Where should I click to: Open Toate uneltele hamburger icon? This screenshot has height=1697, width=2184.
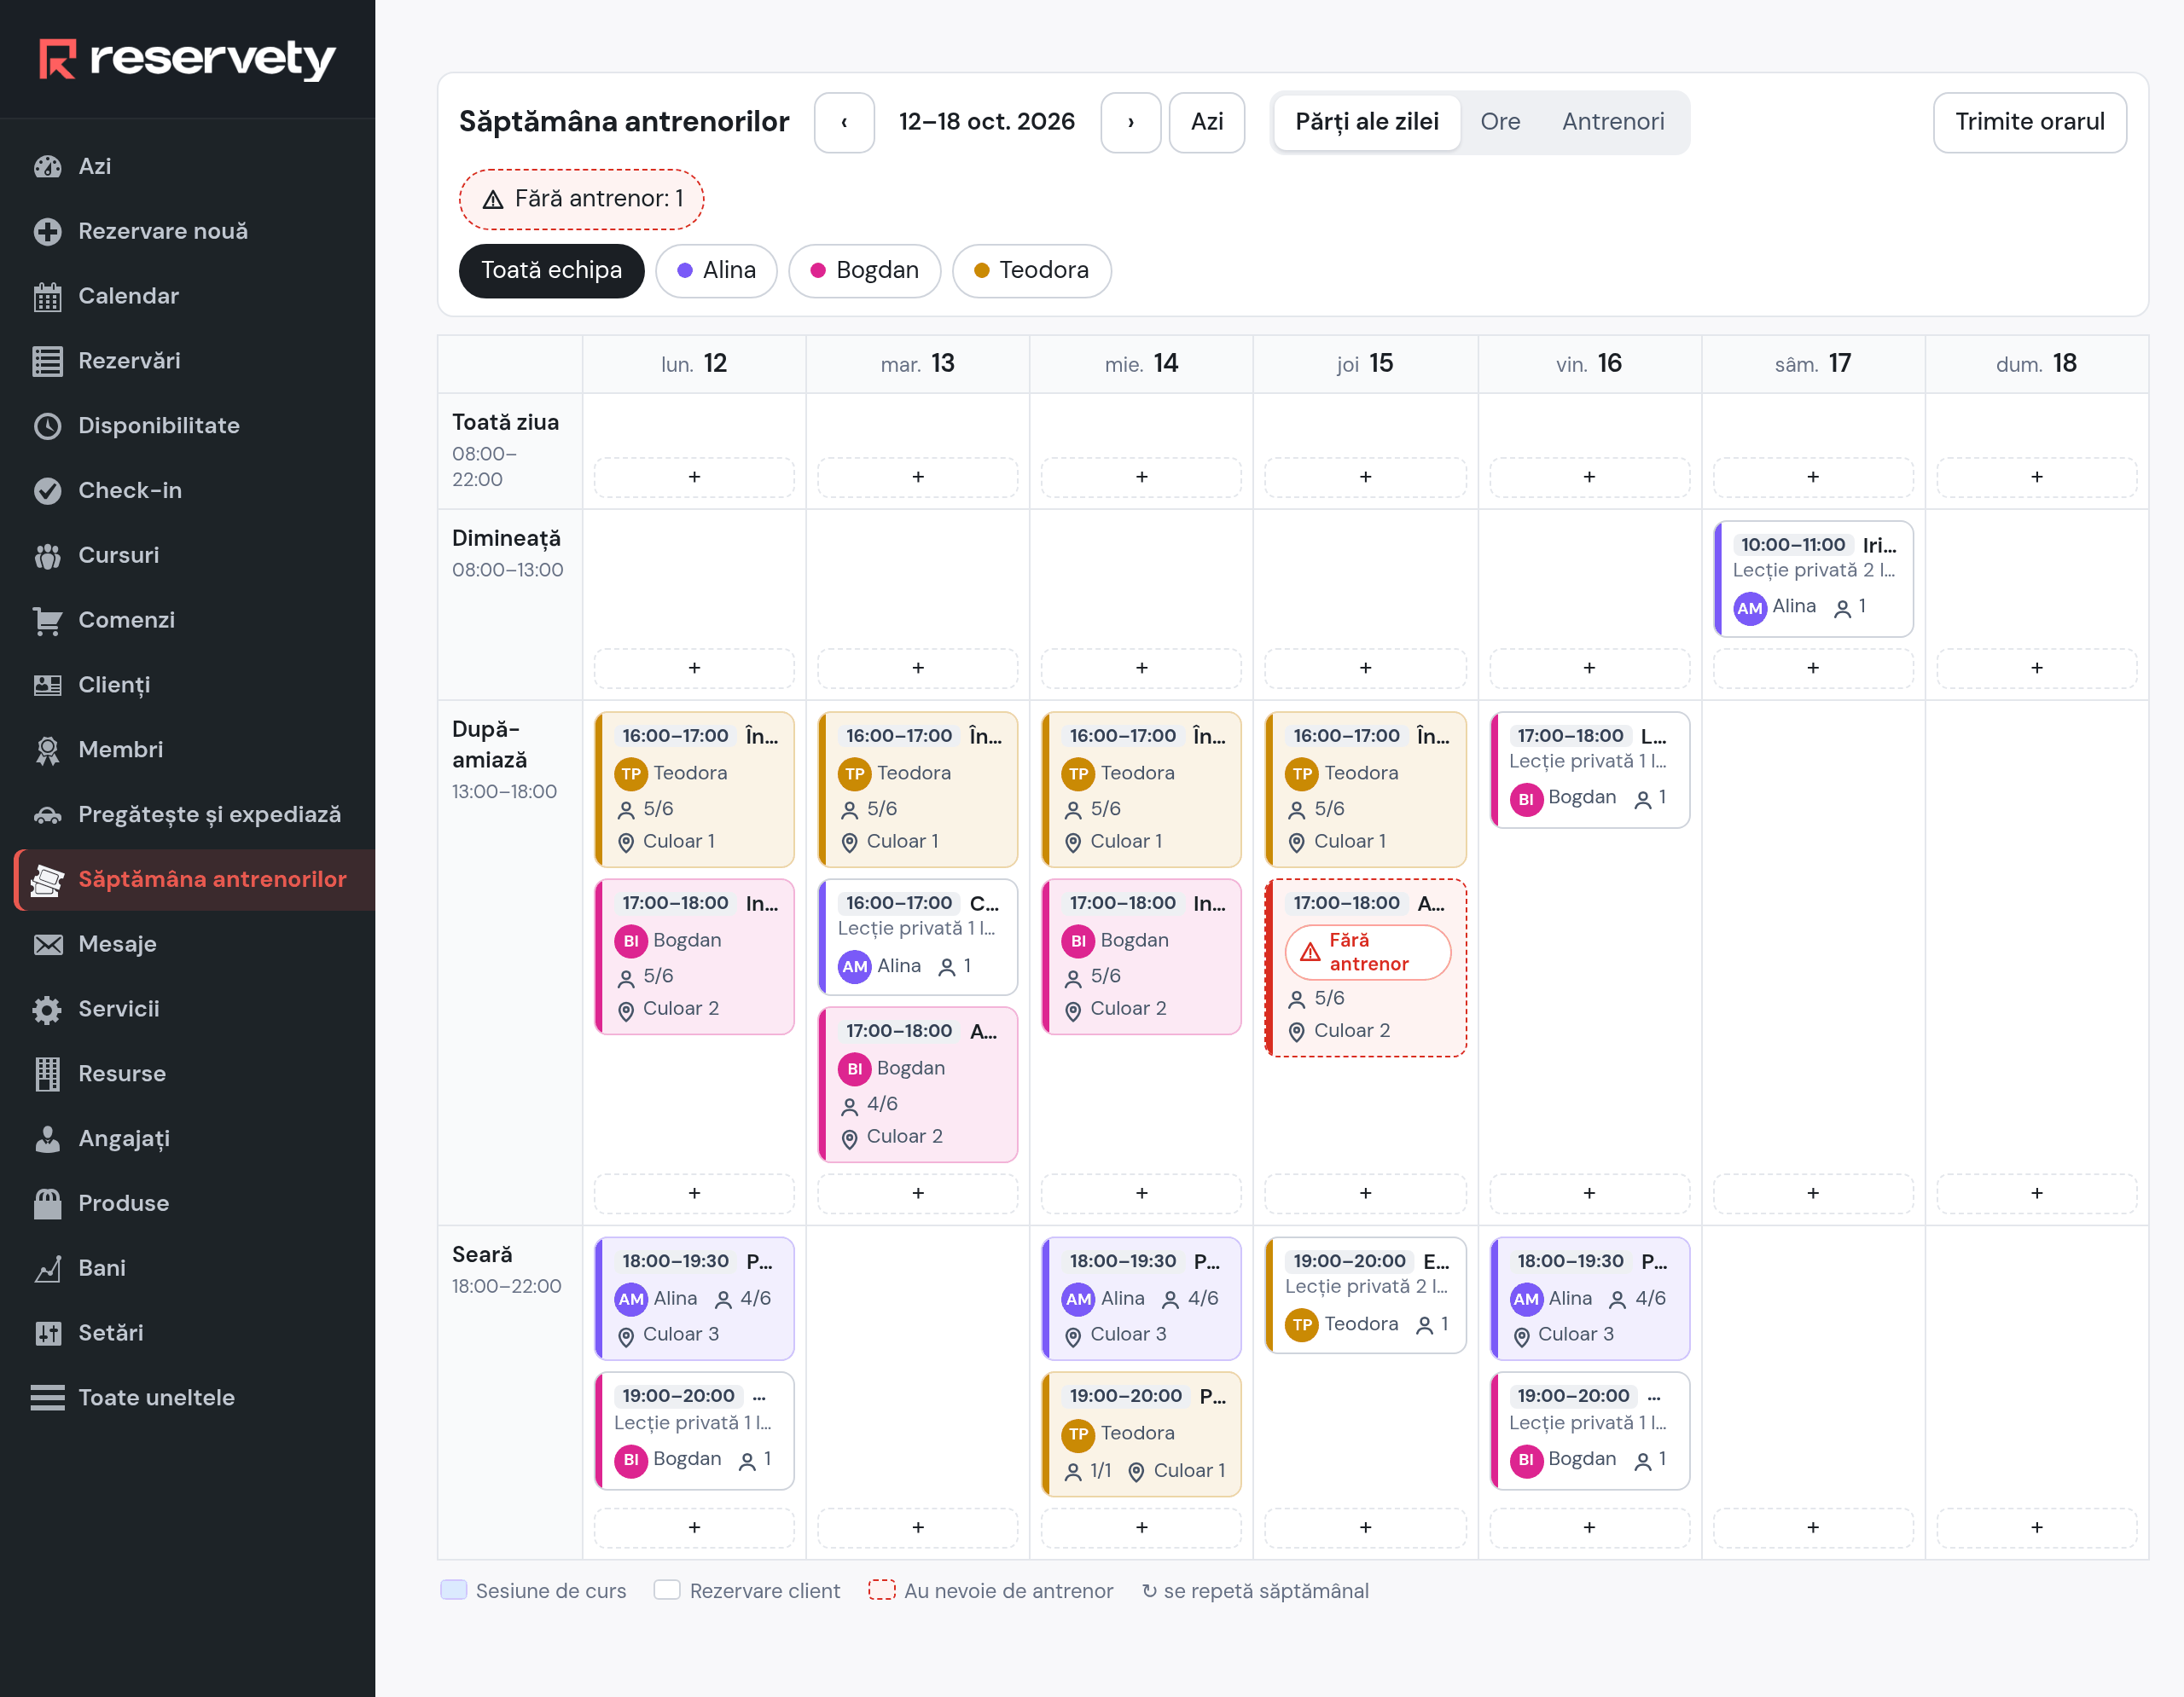click(47, 1399)
